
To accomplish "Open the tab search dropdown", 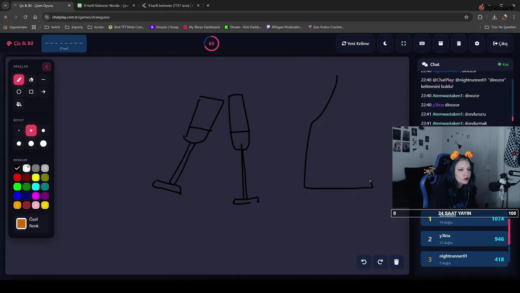I will pyautogui.click(x=5, y=6).
